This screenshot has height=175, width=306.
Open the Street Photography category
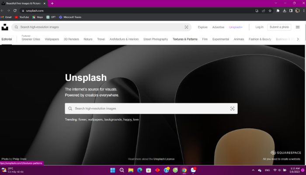tap(156, 39)
